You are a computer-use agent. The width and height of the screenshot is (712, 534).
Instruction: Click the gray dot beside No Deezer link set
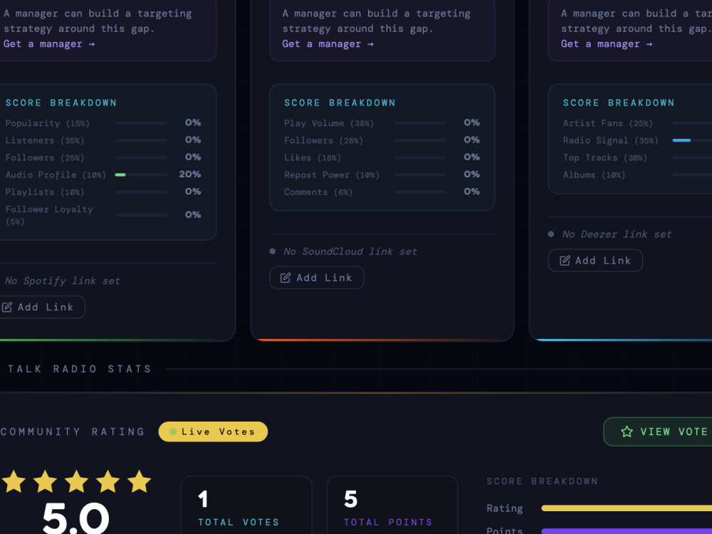[551, 234]
